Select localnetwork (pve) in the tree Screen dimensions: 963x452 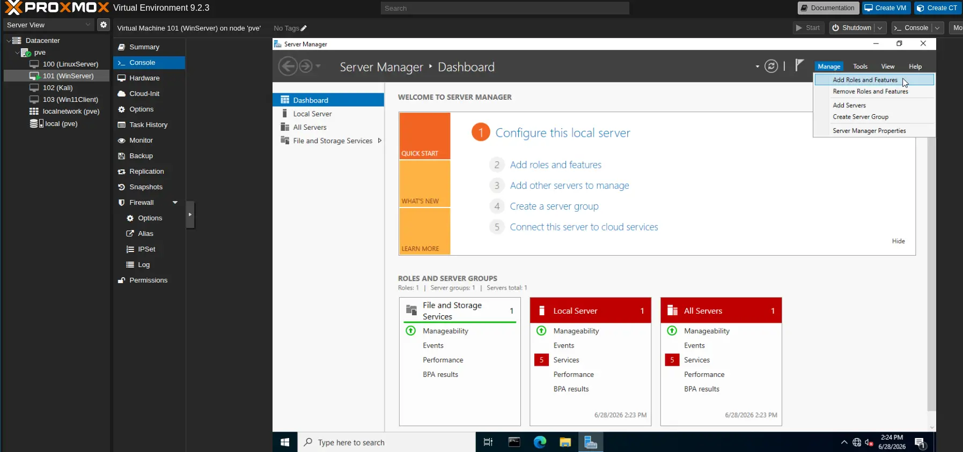point(71,111)
